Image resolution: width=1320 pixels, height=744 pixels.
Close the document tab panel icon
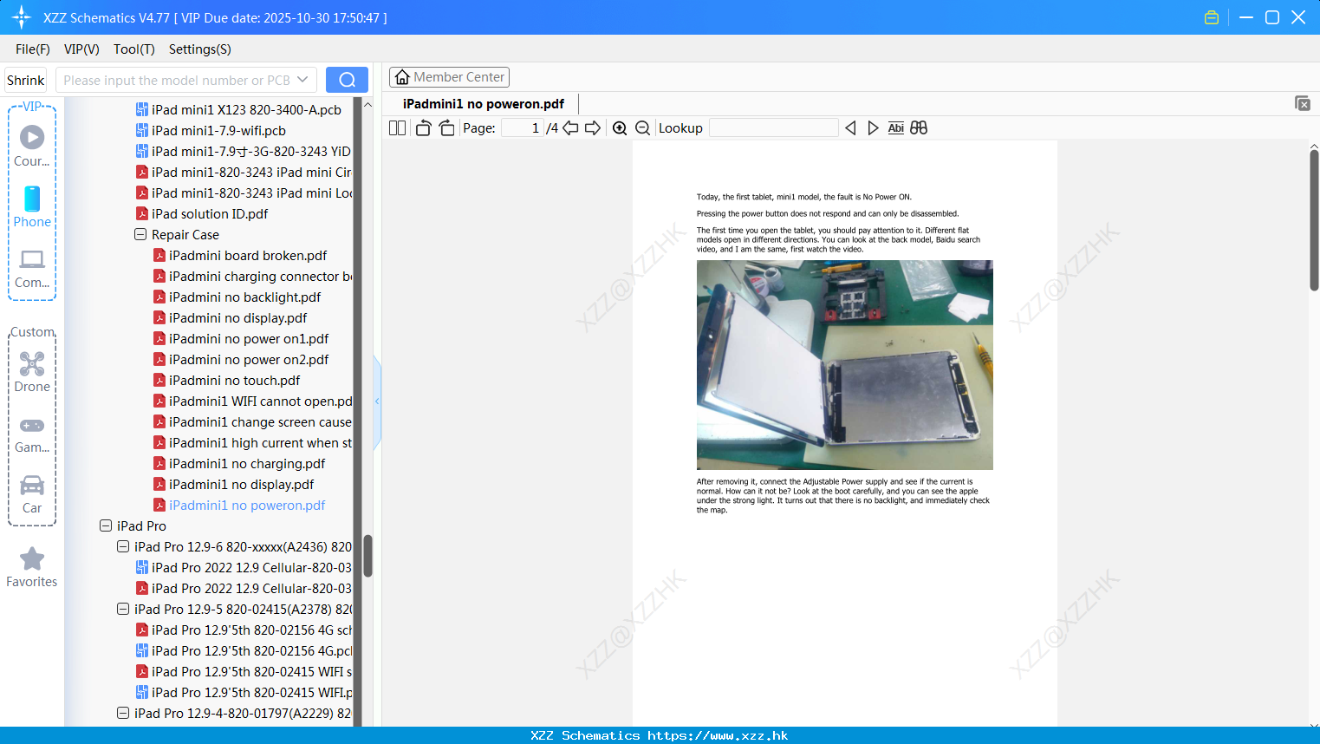tap(1302, 103)
